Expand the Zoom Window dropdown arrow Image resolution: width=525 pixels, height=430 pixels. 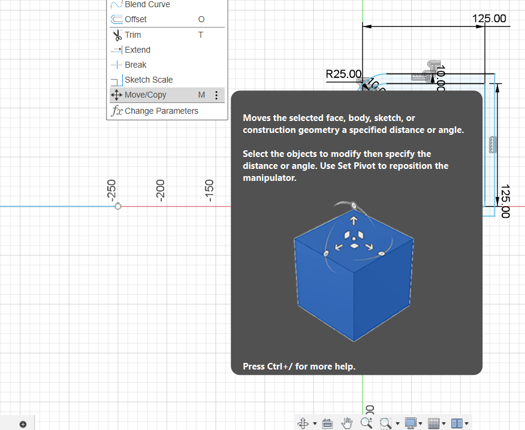click(397, 423)
